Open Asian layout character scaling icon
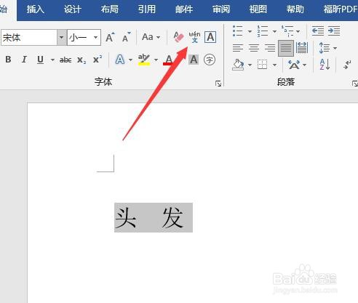Viewport: 358px width, 303px height. (x=294, y=65)
